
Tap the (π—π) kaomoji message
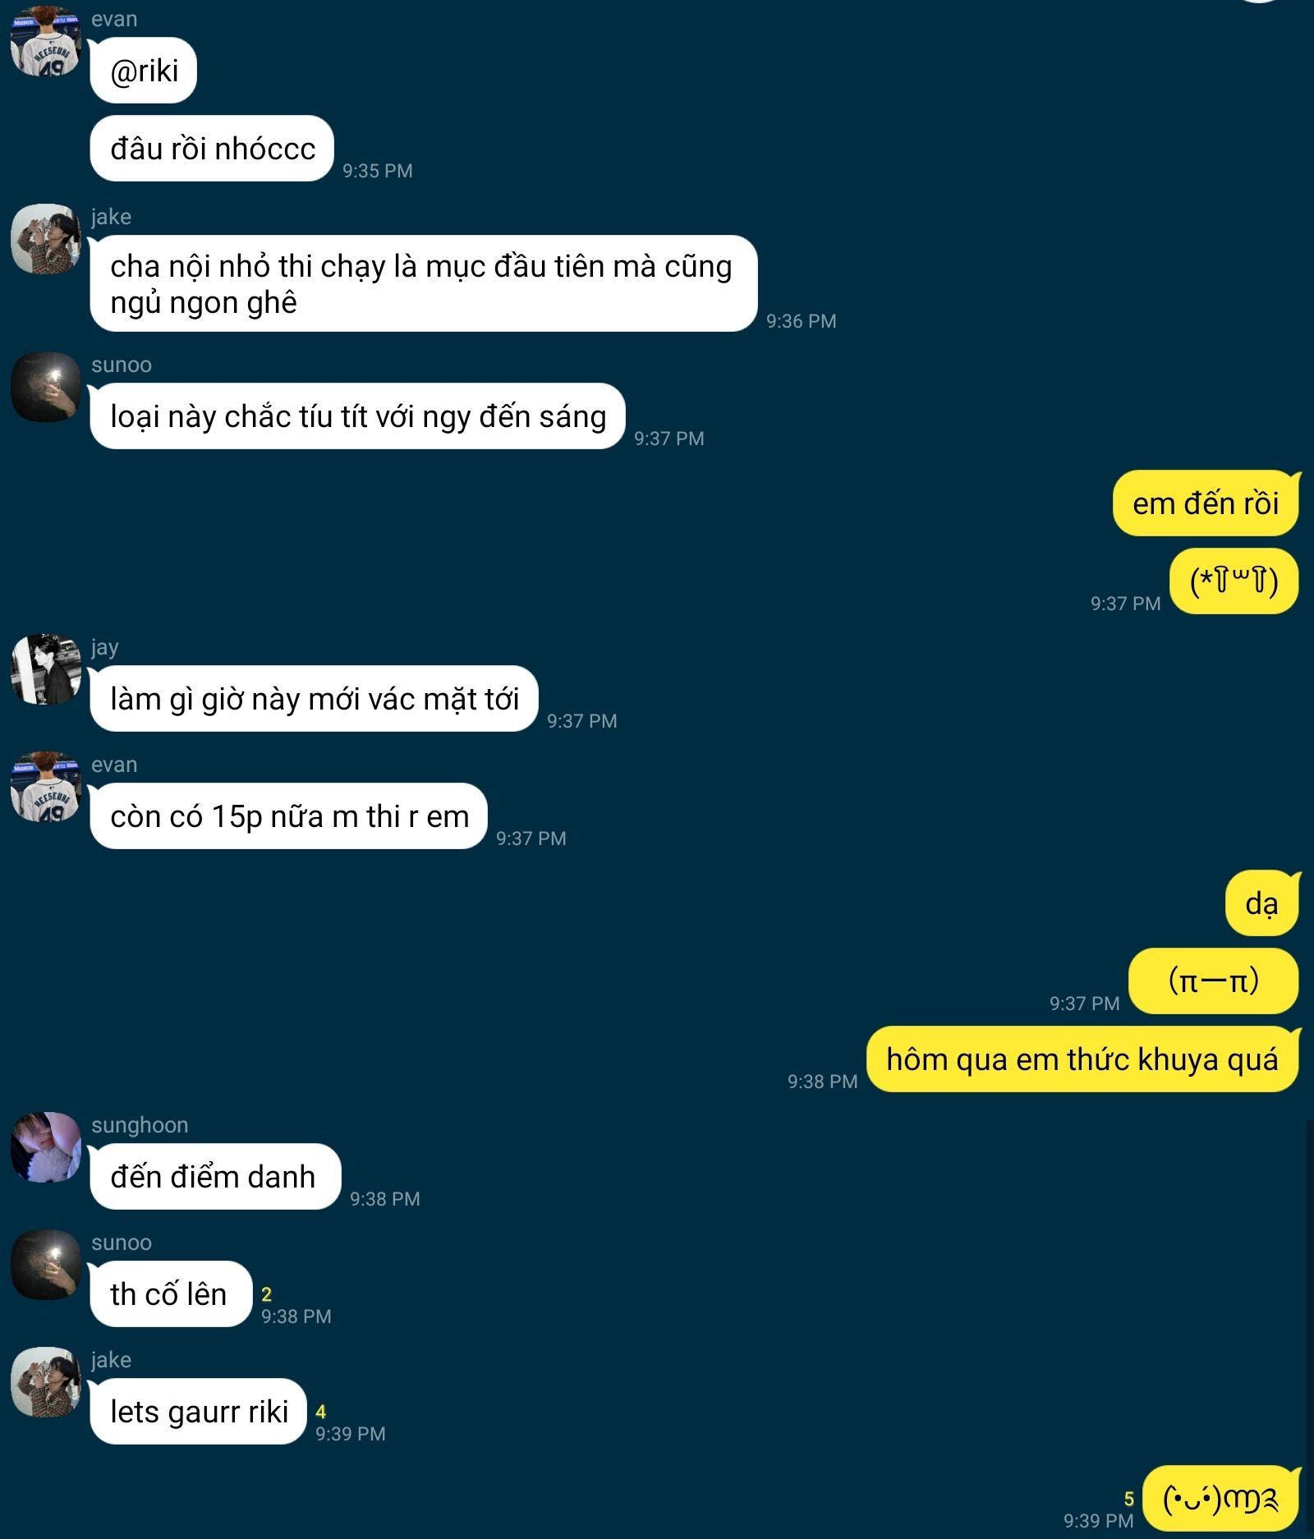[x=1214, y=981]
